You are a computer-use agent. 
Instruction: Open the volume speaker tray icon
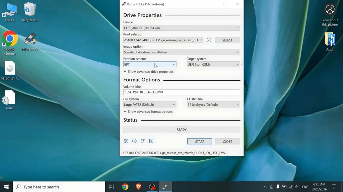pos(297,187)
